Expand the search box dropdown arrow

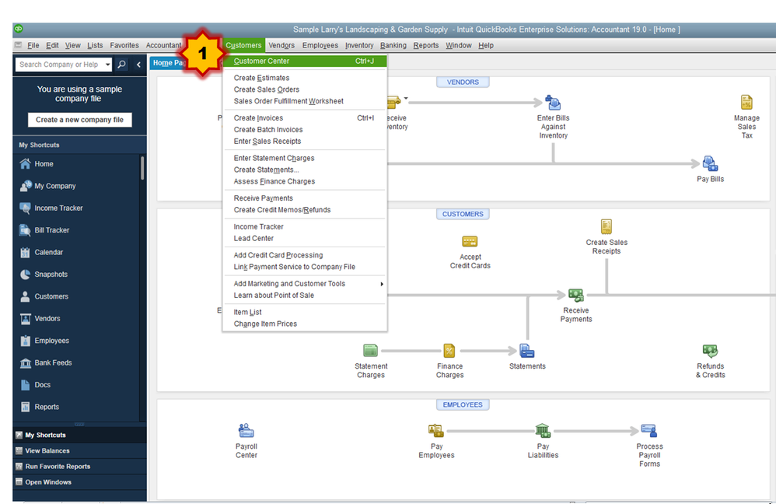pyautogui.click(x=107, y=65)
